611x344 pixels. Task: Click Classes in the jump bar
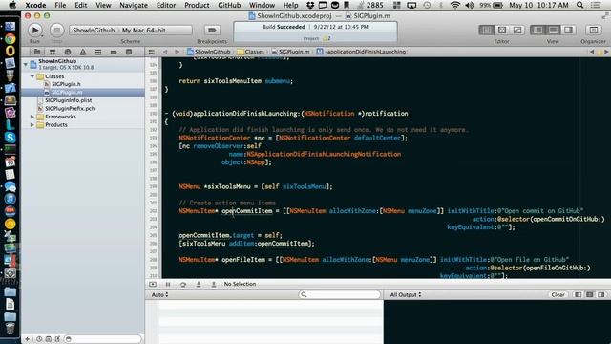(x=251, y=52)
